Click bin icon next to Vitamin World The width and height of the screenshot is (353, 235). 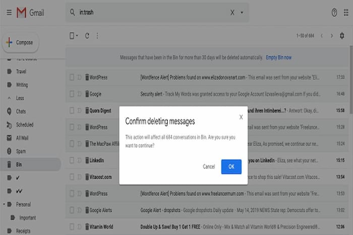tap(87, 226)
